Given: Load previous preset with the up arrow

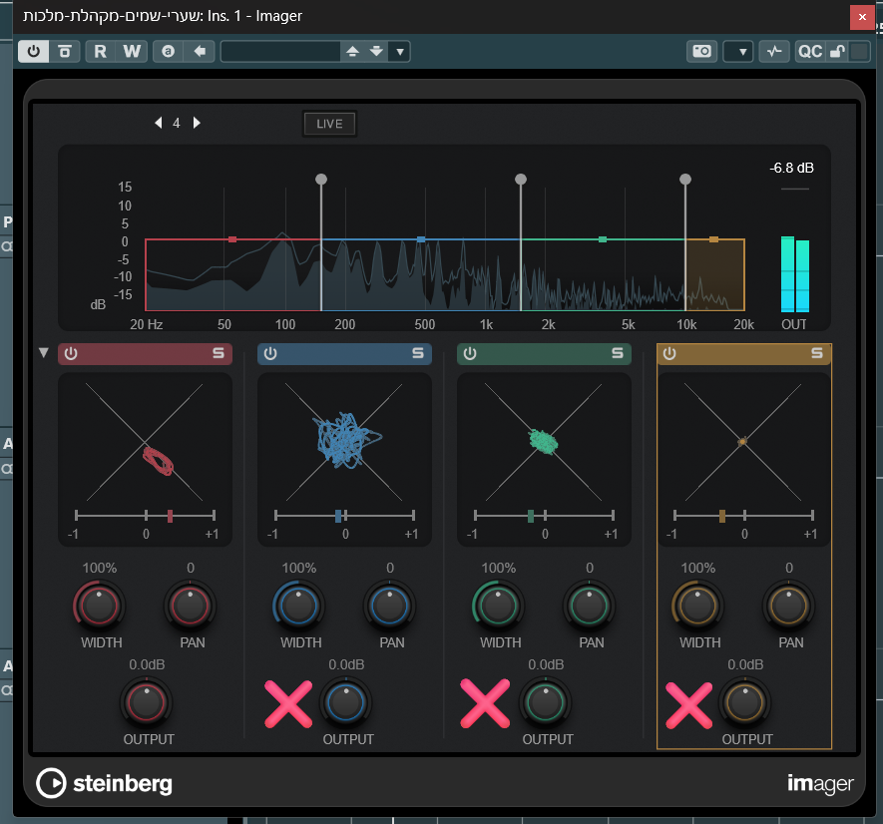Looking at the screenshot, I should pyautogui.click(x=352, y=51).
